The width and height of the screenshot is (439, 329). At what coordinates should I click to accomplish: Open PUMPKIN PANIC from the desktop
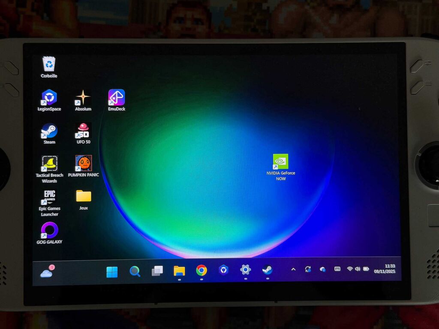(x=84, y=163)
